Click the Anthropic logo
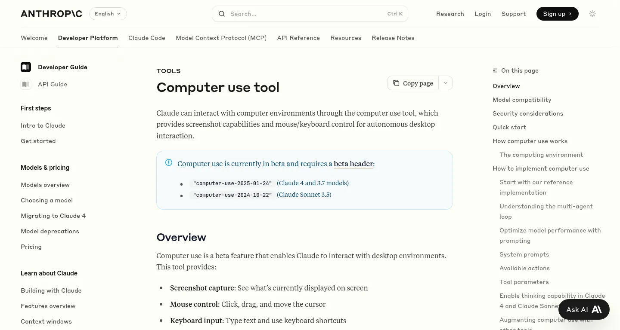This screenshot has width=620, height=330. pos(51,14)
